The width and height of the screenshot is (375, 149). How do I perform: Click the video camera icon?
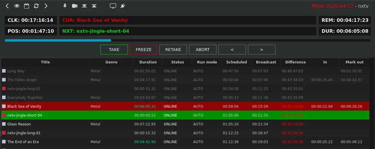tap(75, 6)
